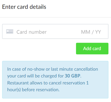The height and width of the screenshot is (102, 111).
Task: Click the bold 30 GBP amount
Action: click(x=73, y=76)
